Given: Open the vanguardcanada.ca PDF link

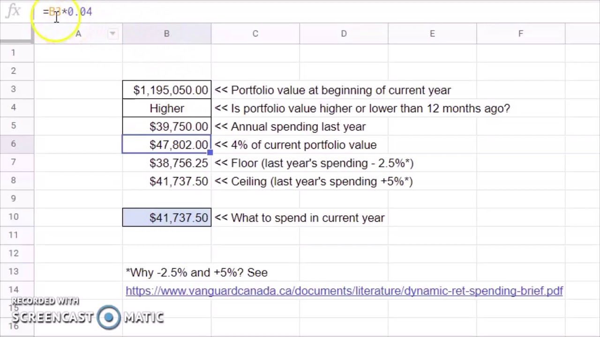Looking at the screenshot, I should [344, 291].
